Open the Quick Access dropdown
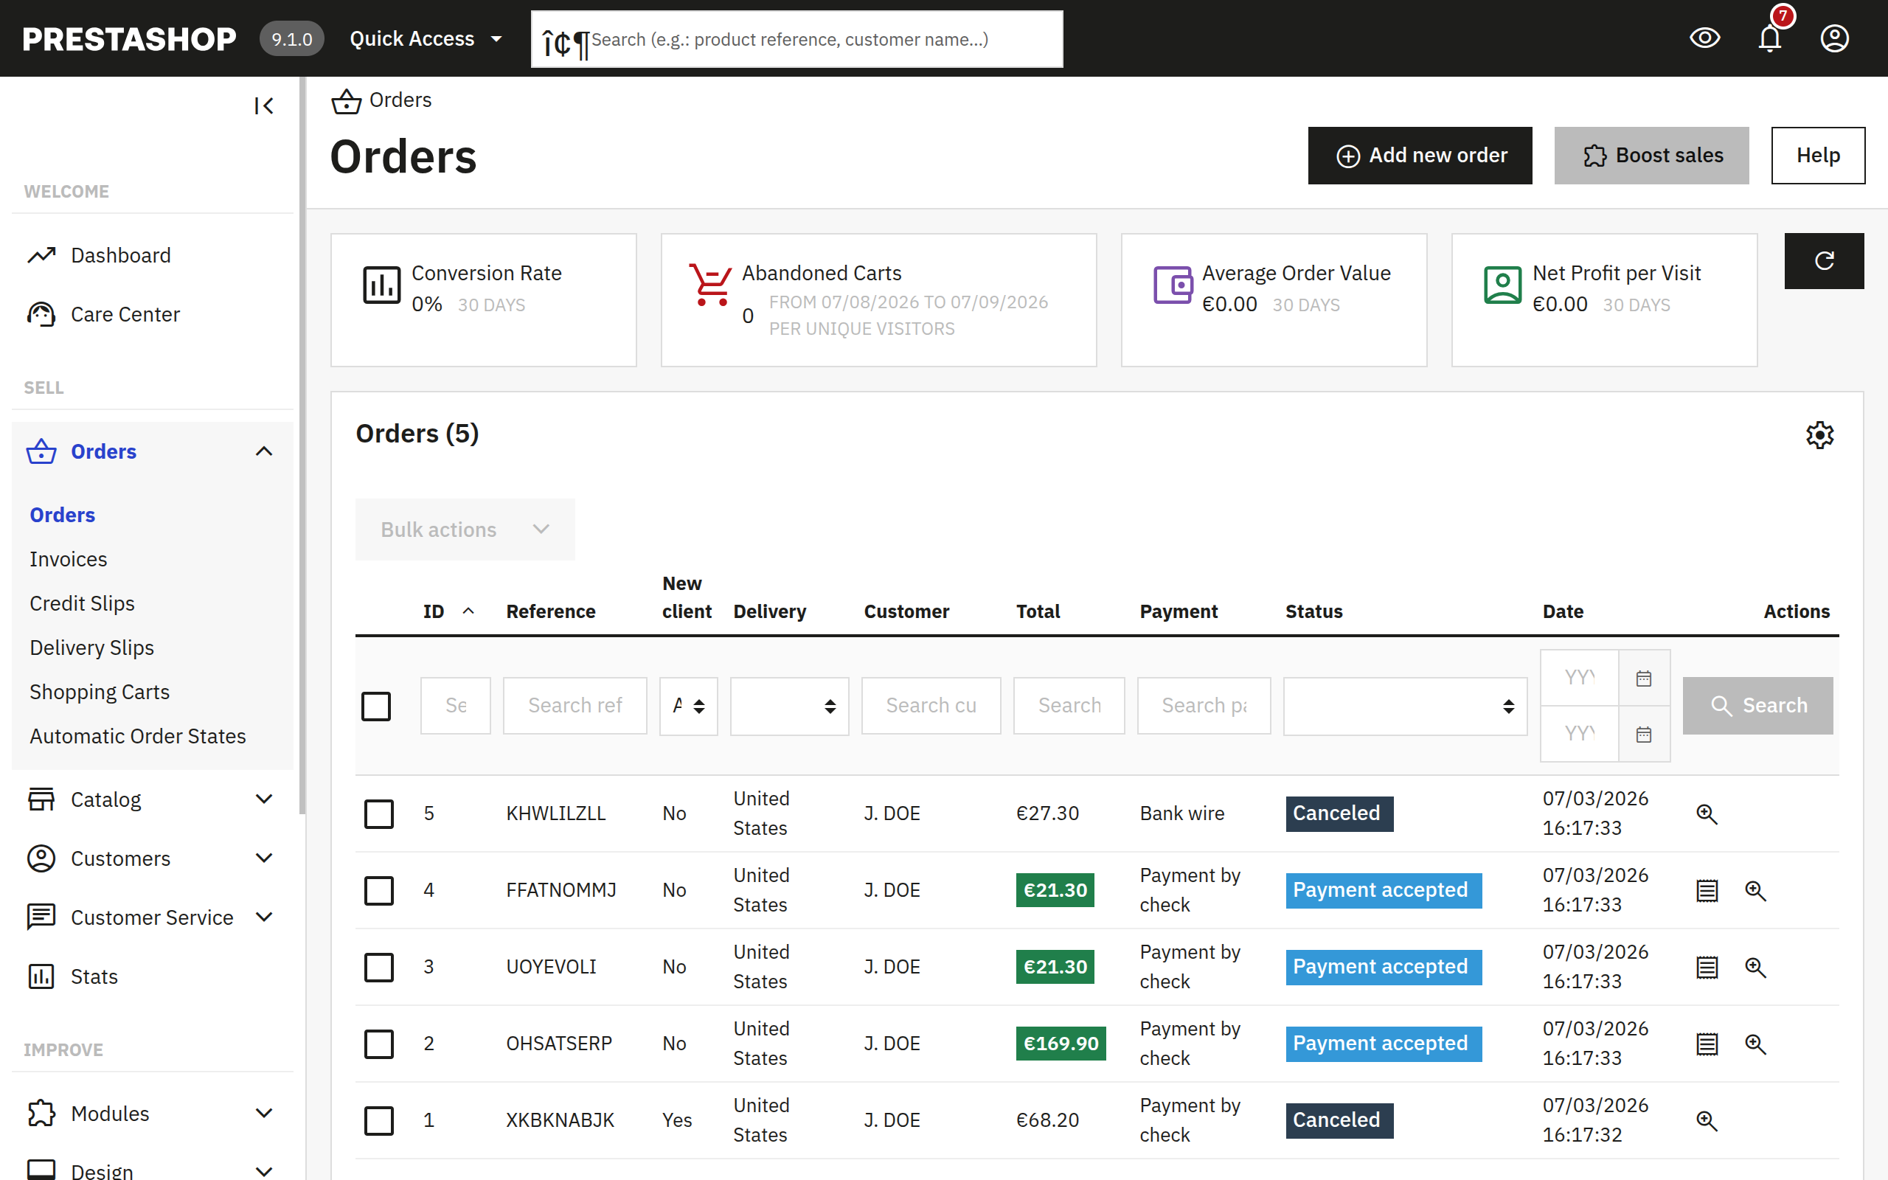This screenshot has width=1888, height=1180. (x=426, y=38)
